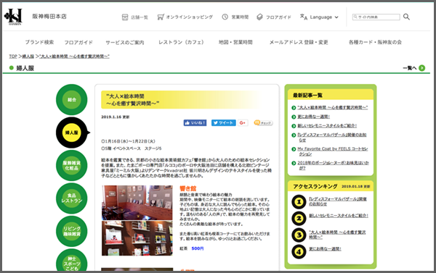
Task: Click the Twitter tweet button
Action: [x=224, y=123]
